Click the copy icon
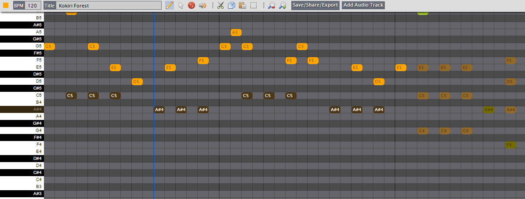This screenshot has width=525, height=199. 232,5
